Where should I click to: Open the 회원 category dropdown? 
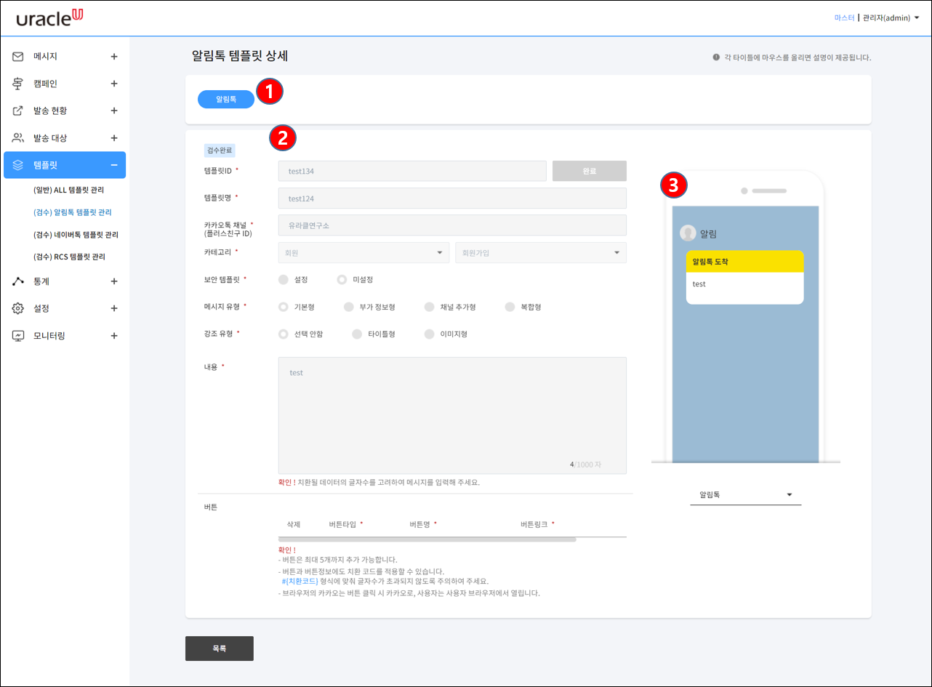363,252
